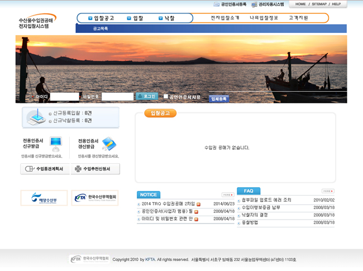Click the site logo 수산물수입권공매 전자입찰시스템
Image resolution: width=363 pixels, height=271 pixels.
(37, 22)
